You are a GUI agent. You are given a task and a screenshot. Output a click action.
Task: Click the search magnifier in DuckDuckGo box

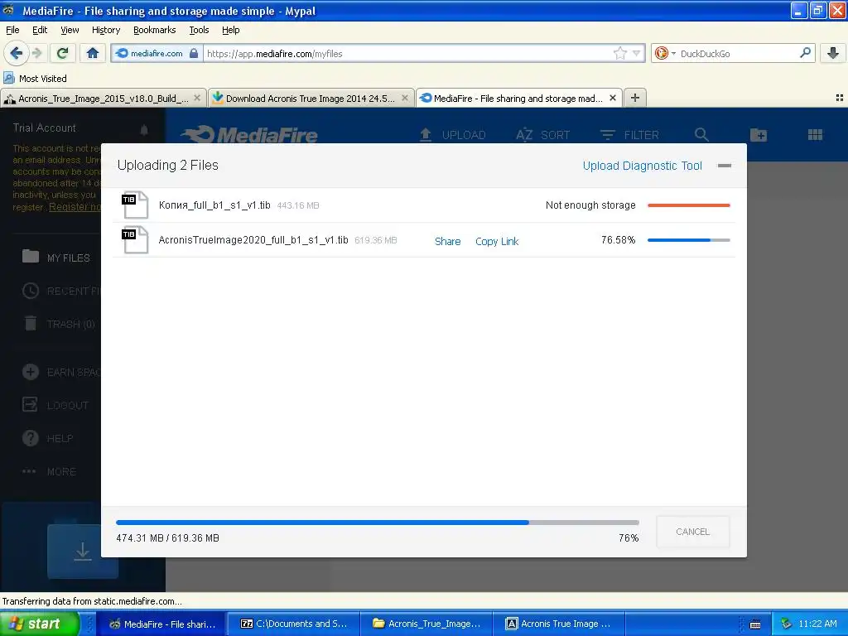[805, 53]
